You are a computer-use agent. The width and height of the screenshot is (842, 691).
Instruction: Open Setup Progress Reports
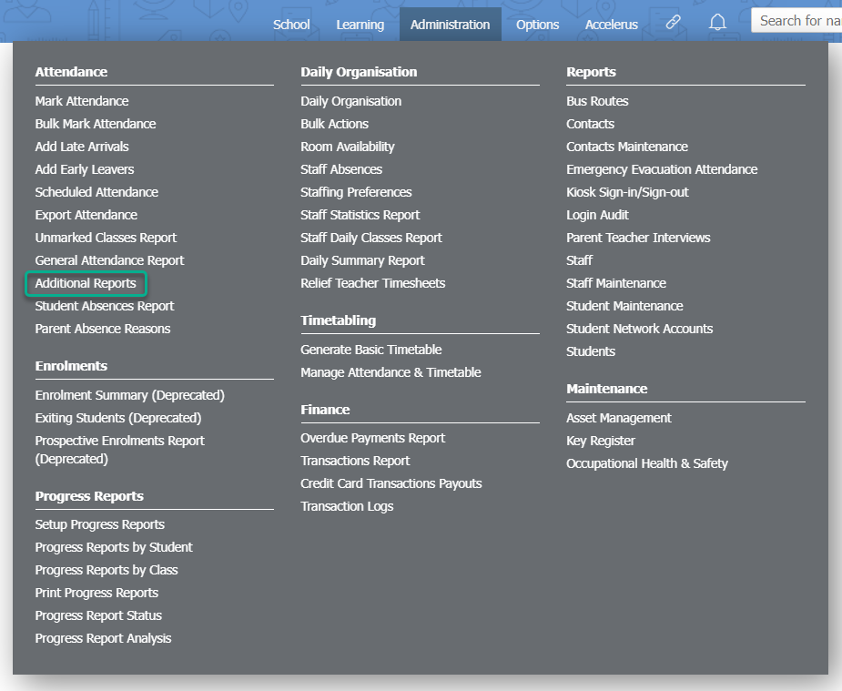tap(100, 524)
